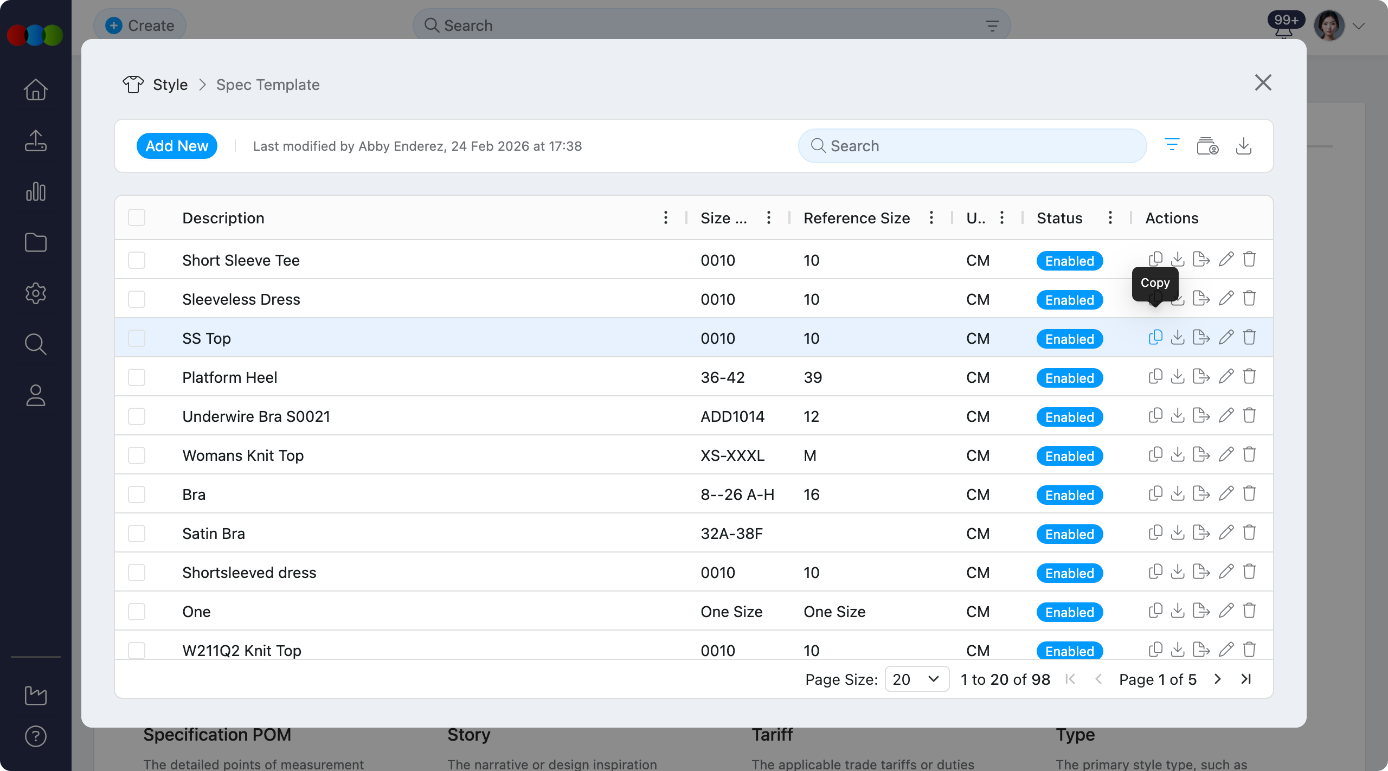This screenshot has width=1388, height=771.
Task: Click export icon for Underwire Bra S0021 row
Action: pos(1201,415)
